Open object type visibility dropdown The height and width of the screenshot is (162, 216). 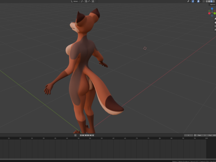click(189, 1)
